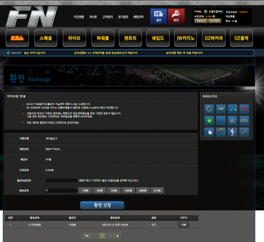Switch to the 스페셜 game tab
Viewport: 264px width, 242px height.
point(46,38)
